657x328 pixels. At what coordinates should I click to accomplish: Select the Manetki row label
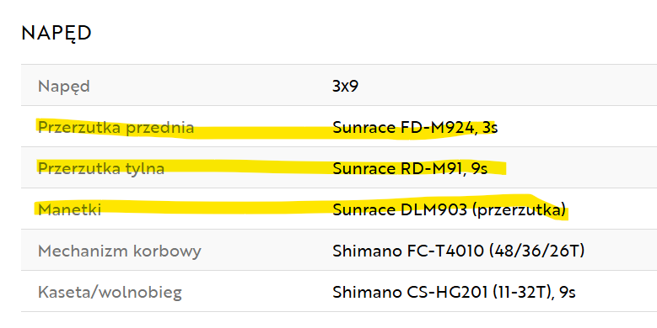[x=69, y=209]
